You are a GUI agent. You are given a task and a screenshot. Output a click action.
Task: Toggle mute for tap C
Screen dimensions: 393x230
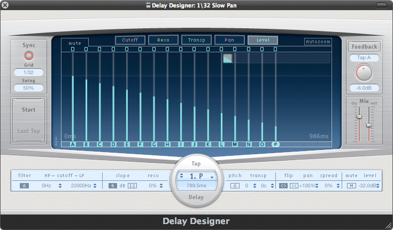coord(99,49)
